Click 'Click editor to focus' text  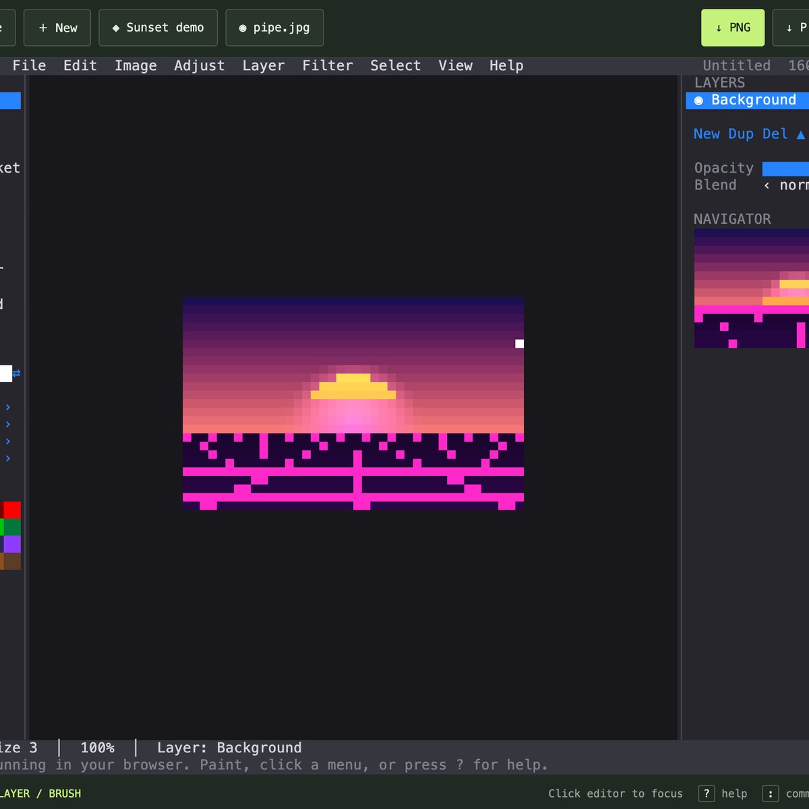(x=616, y=793)
